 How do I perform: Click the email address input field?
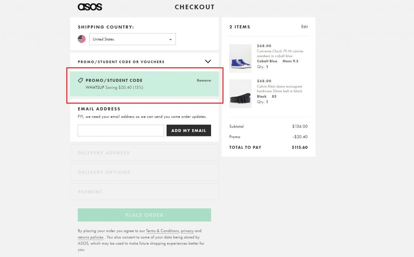point(121,130)
